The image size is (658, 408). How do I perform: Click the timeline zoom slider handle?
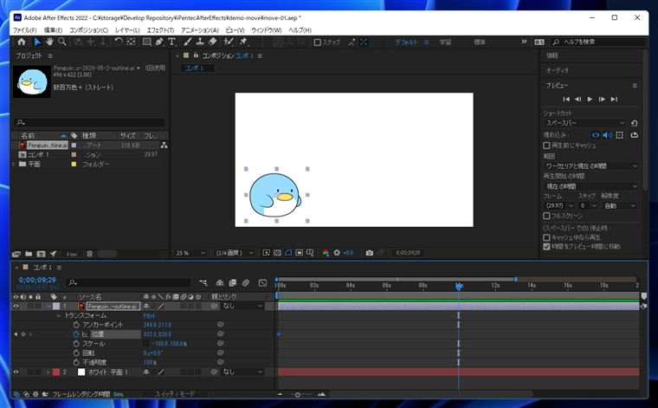tap(297, 394)
